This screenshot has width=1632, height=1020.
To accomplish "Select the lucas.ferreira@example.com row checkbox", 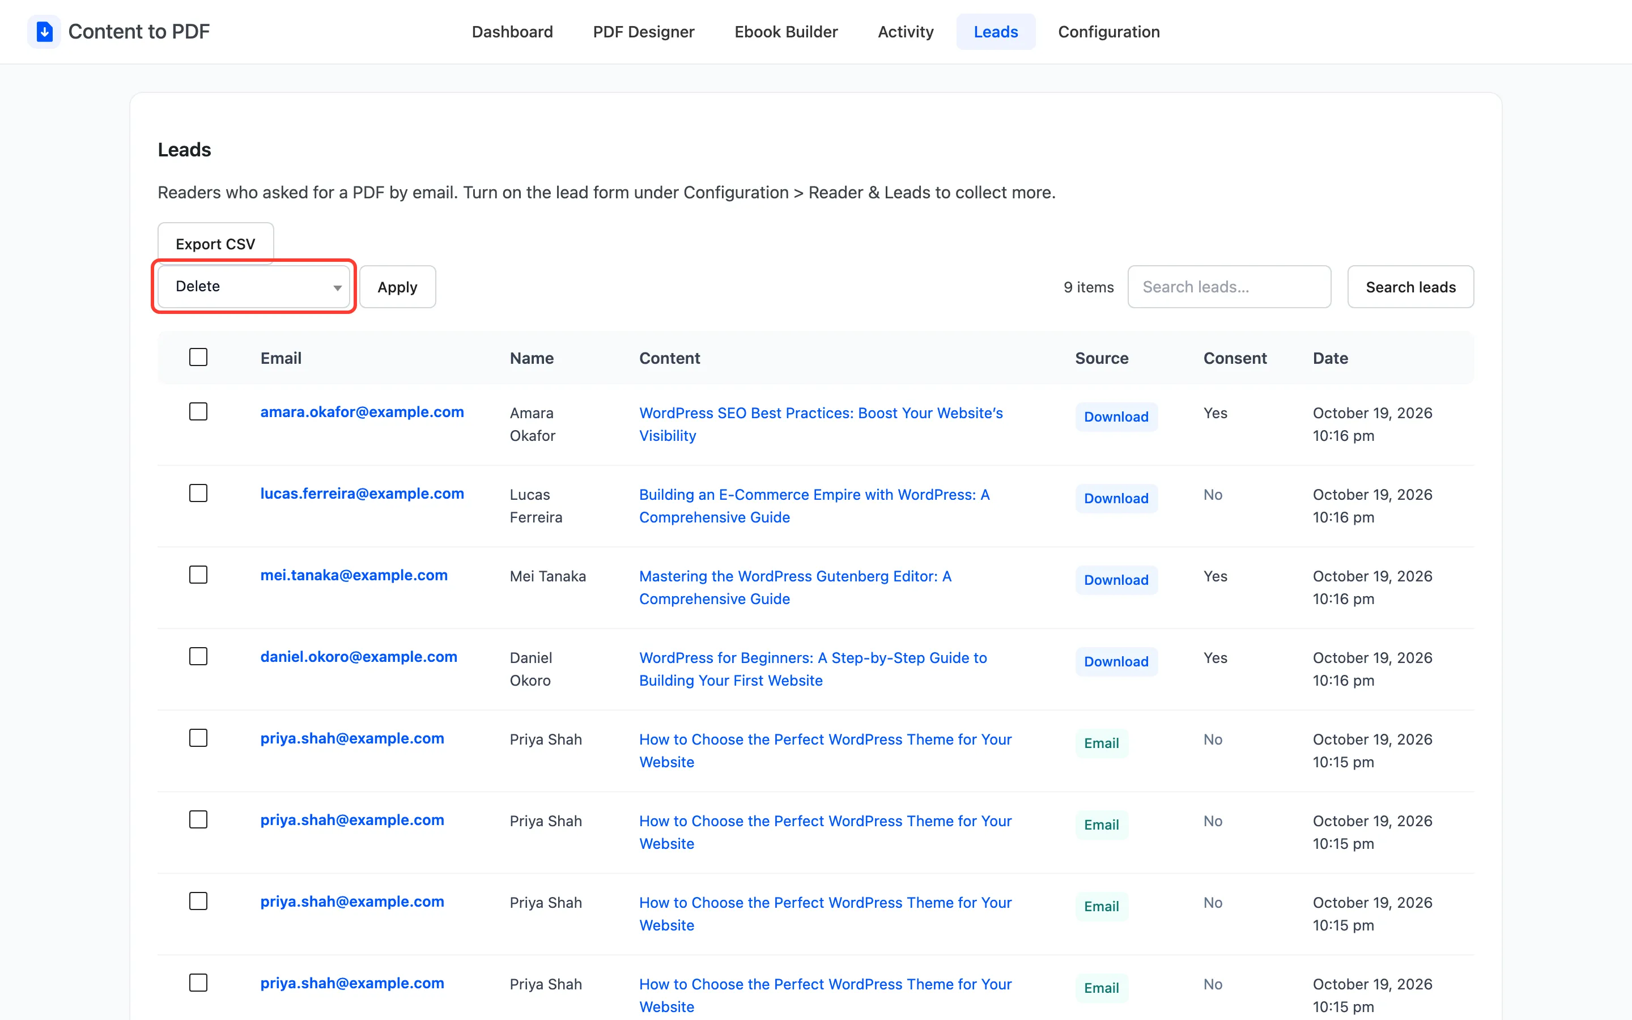I will (198, 493).
